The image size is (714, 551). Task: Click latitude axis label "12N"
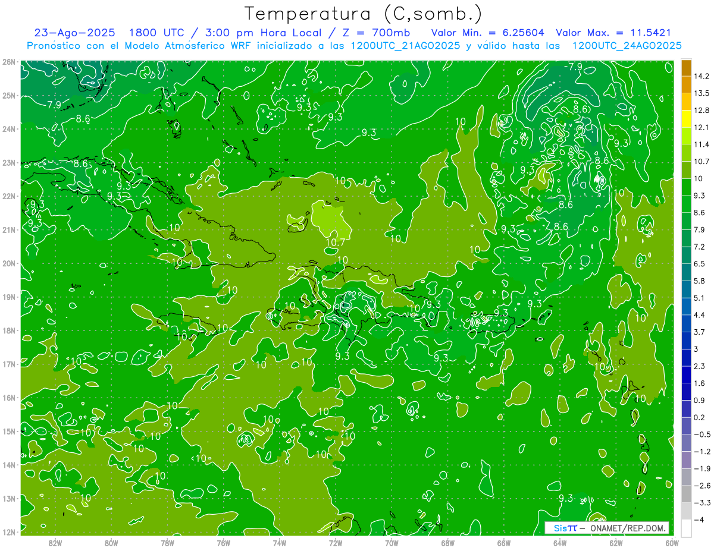[8, 532]
